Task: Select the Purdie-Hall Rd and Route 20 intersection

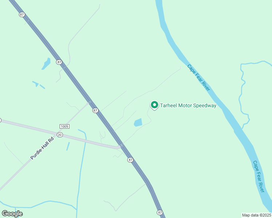Action: (x=57, y=134)
